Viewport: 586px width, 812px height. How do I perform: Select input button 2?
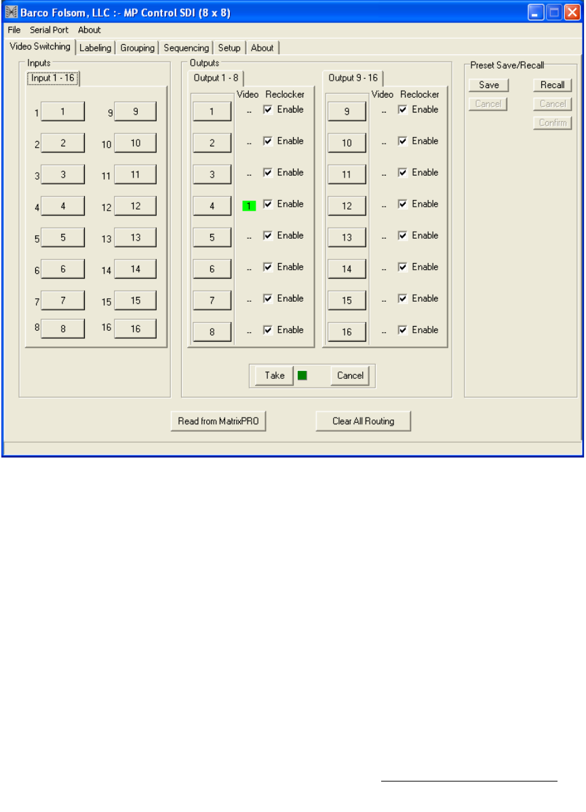[x=62, y=143]
